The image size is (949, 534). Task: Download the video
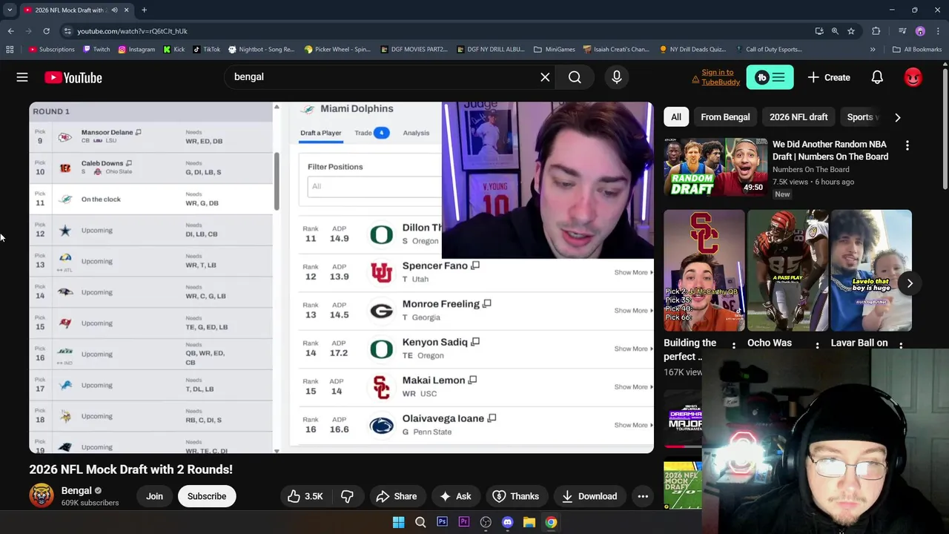coord(589,496)
